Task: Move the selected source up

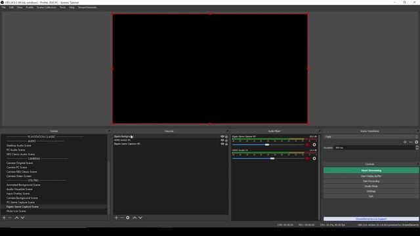Action: [x=135, y=218]
